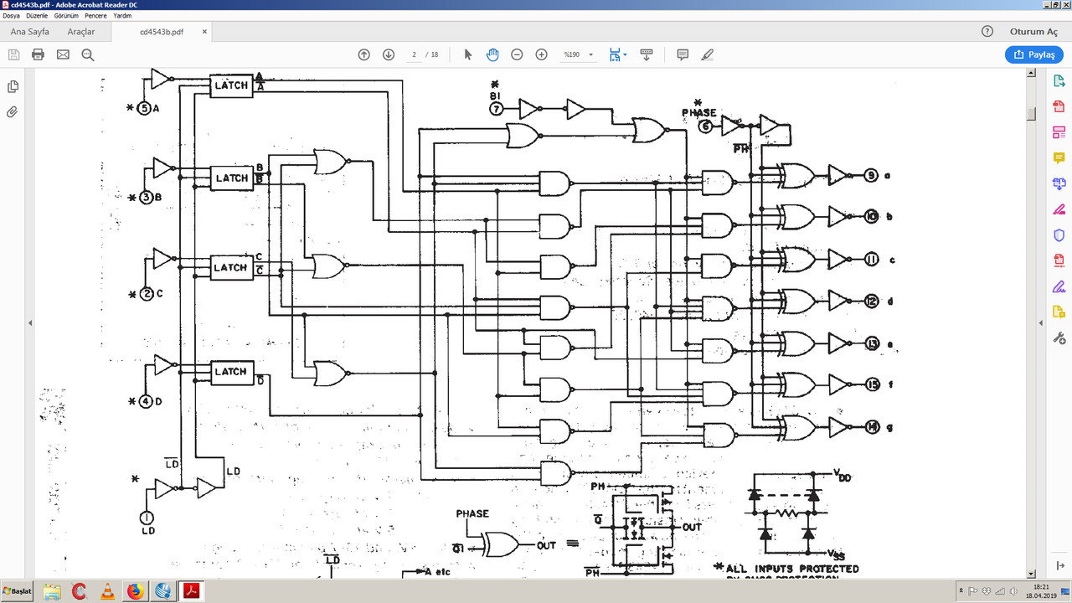The image size is (1072, 603).
Task: Choose the selection arrow tool
Action: [468, 54]
